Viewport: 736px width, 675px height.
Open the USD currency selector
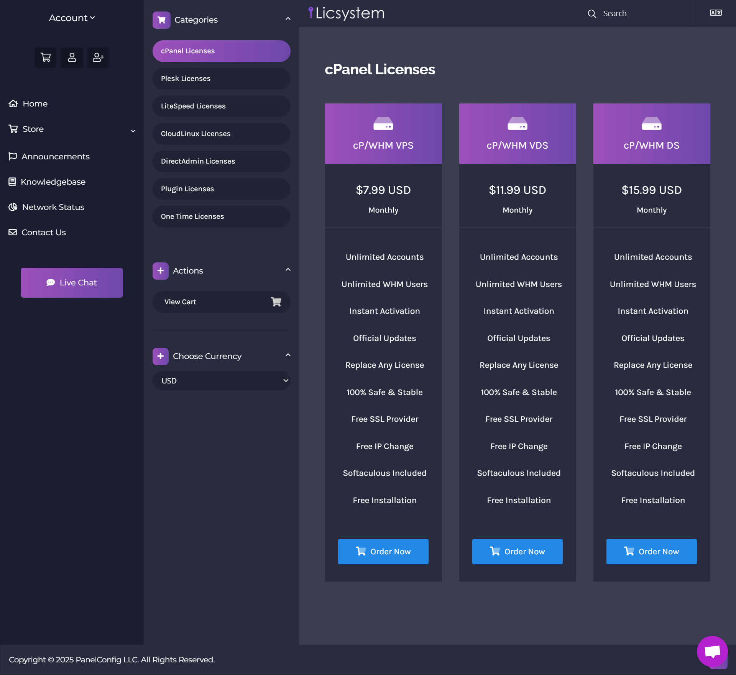click(x=222, y=380)
